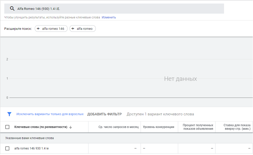Sort by Ср. число запросов в месяц
The height and width of the screenshot is (155, 253).
point(118,127)
